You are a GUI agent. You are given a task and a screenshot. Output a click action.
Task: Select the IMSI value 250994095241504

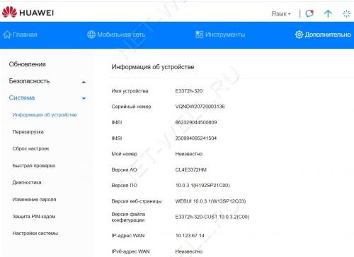point(196,138)
